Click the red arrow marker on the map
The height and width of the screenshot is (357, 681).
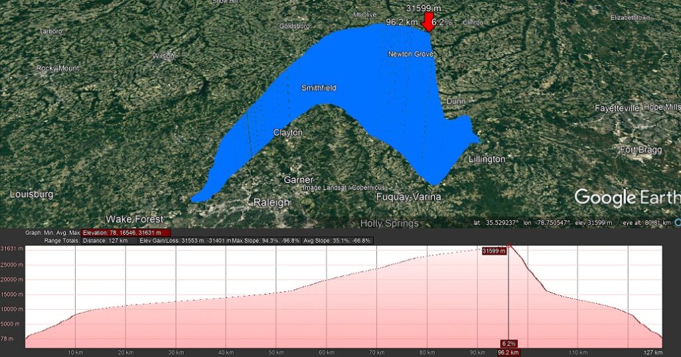pyautogui.click(x=428, y=21)
